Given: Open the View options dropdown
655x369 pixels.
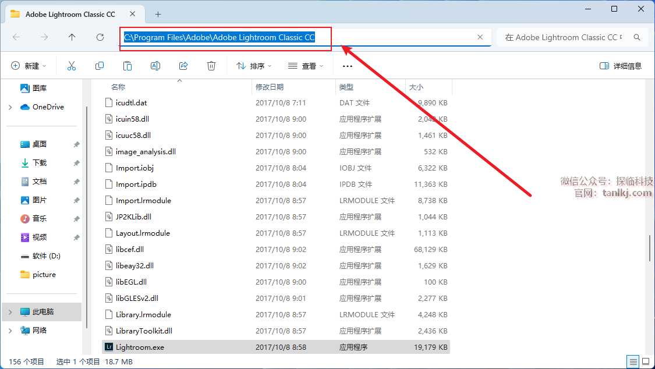Looking at the screenshot, I should (x=306, y=66).
